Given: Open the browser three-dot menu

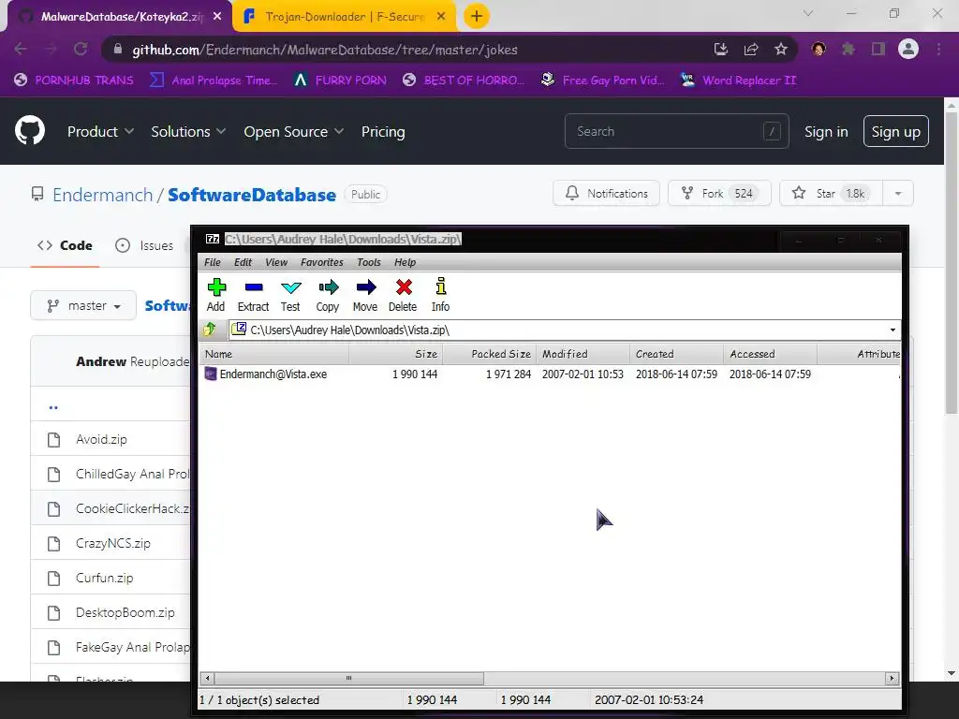Looking at the screenshot, I should click(938, 49).
